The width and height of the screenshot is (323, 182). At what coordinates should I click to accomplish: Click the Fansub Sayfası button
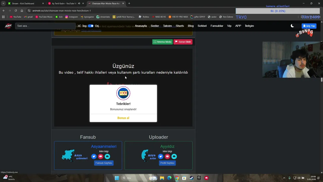coord(104,163)
